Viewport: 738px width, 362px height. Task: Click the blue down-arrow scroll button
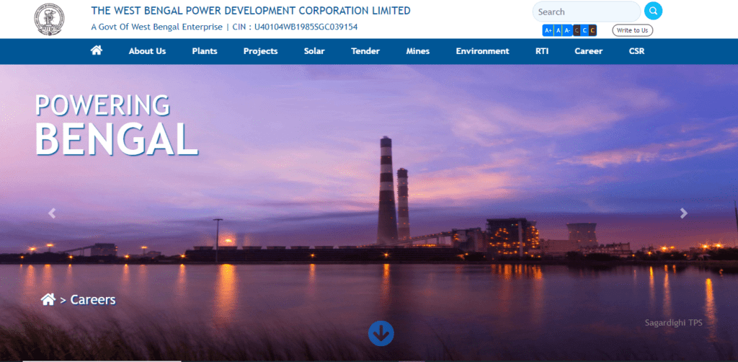(381, 333)
